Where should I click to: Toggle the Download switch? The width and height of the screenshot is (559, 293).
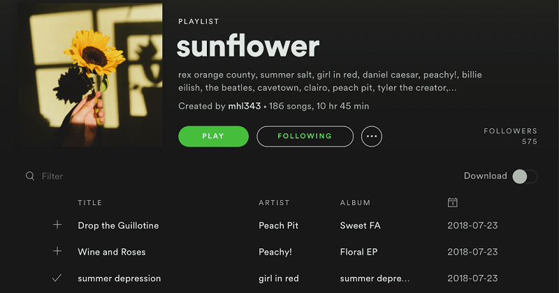pyautogui.click(x=525, y=176)
